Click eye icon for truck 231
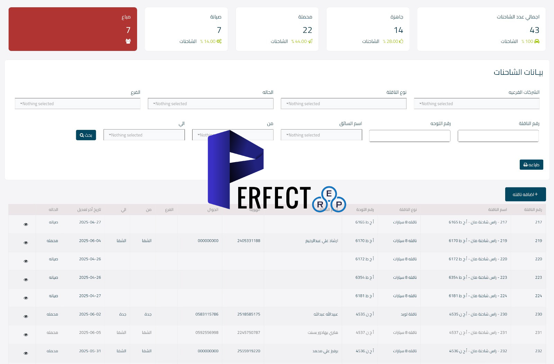Viewport: 554px width, 364px height. tap(26, 335)
